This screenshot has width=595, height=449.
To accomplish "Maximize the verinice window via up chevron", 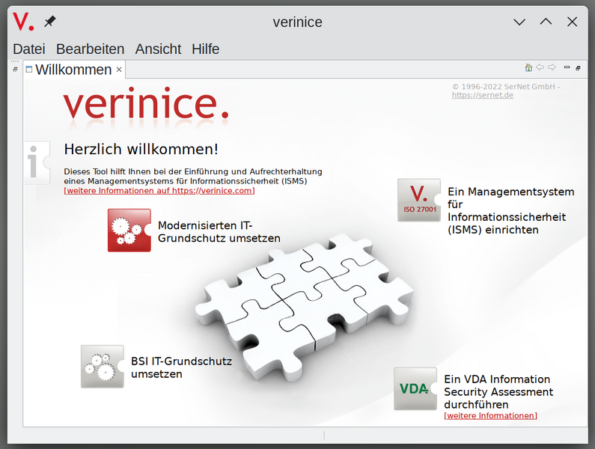I will coord(546,22).
